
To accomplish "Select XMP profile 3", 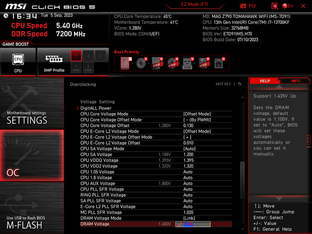I will [100, 56].
